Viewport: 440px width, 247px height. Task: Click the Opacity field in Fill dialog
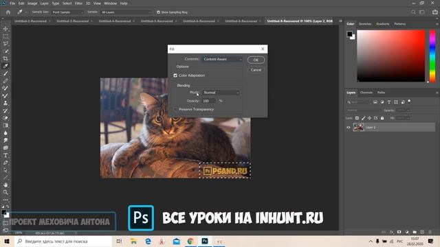pos(209,101)
